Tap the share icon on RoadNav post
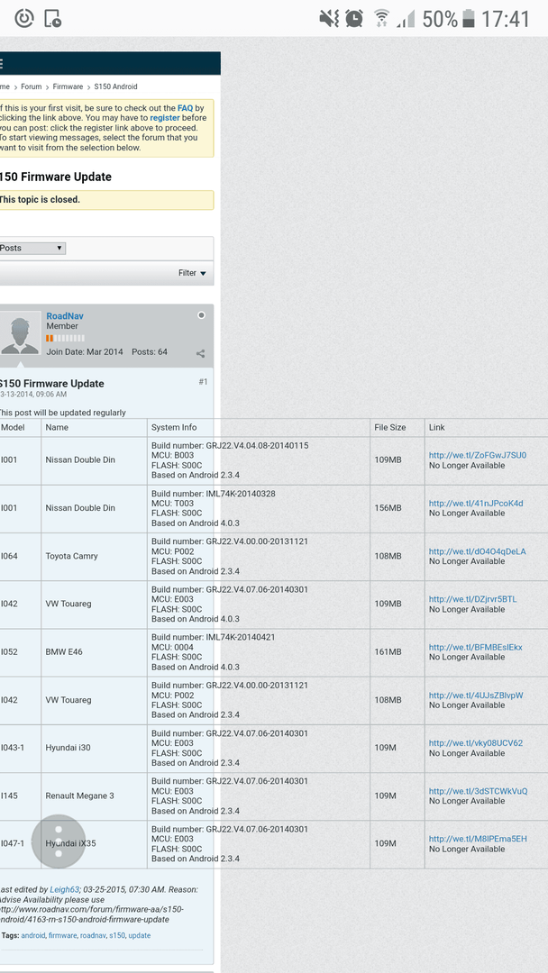 click(200, 354)
